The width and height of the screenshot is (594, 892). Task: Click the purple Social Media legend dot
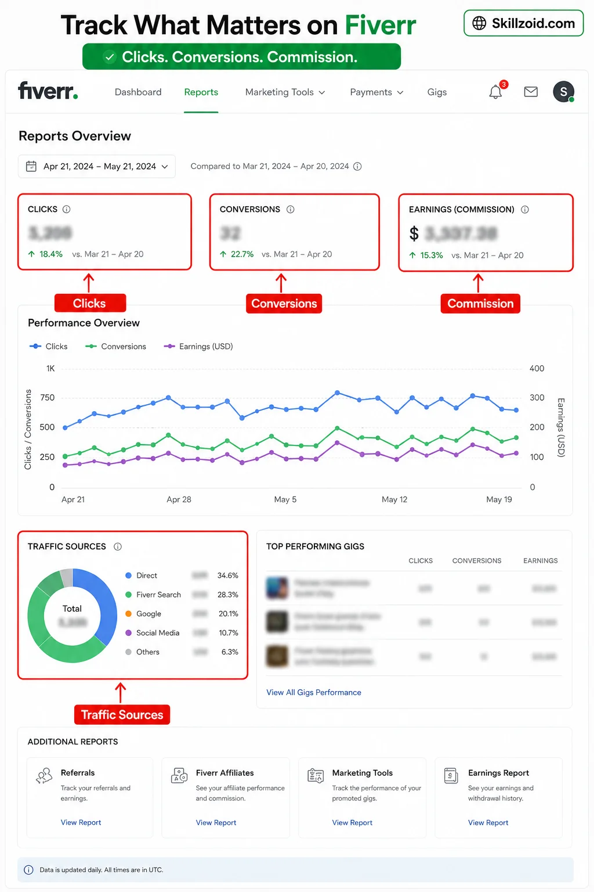click(x=129, y=633)
